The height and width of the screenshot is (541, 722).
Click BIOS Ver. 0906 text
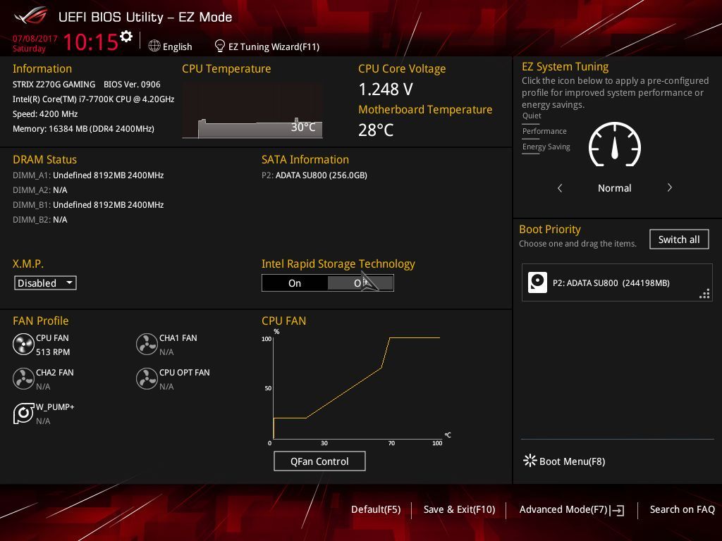[x=132, y=85]
